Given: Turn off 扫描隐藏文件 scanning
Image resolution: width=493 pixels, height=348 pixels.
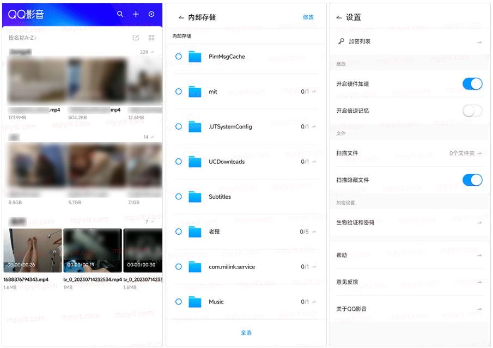Looking at the screenshot, I should click(472, 179).
